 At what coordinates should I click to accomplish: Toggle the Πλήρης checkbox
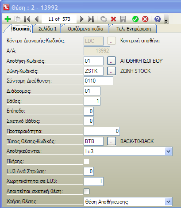[86, 161]
